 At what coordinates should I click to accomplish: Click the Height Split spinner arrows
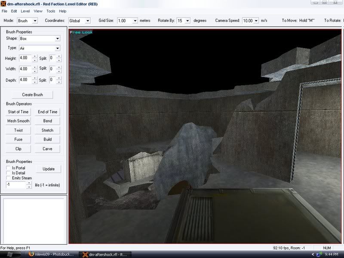pyautogui.click(x=59, y=58)
